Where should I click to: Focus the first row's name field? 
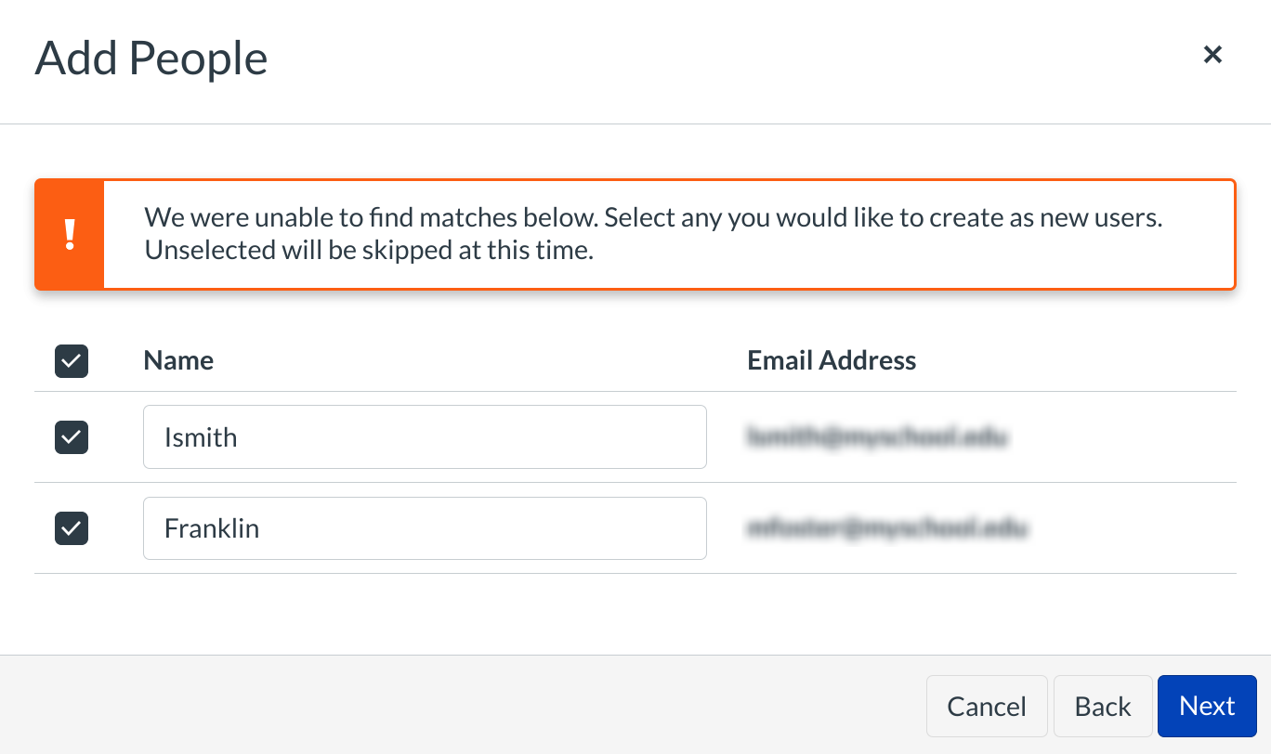pos(425,436)
